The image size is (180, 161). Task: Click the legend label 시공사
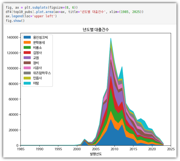pos(37,68)
